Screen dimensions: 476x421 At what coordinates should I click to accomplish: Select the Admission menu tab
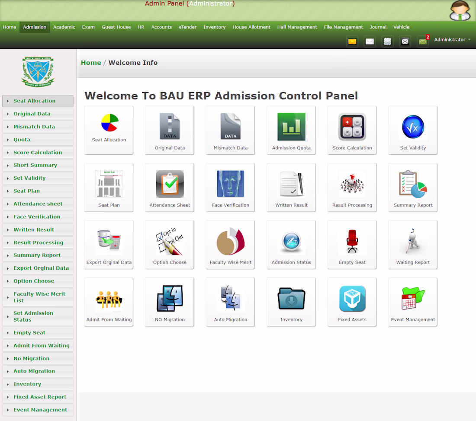pyautogui.click(x=35, y=27)
